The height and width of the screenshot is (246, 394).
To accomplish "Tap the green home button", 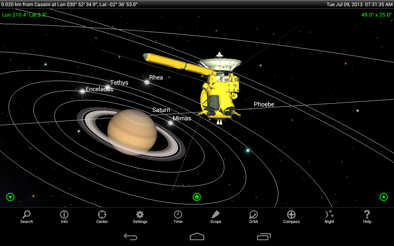I will coord(197,197).
